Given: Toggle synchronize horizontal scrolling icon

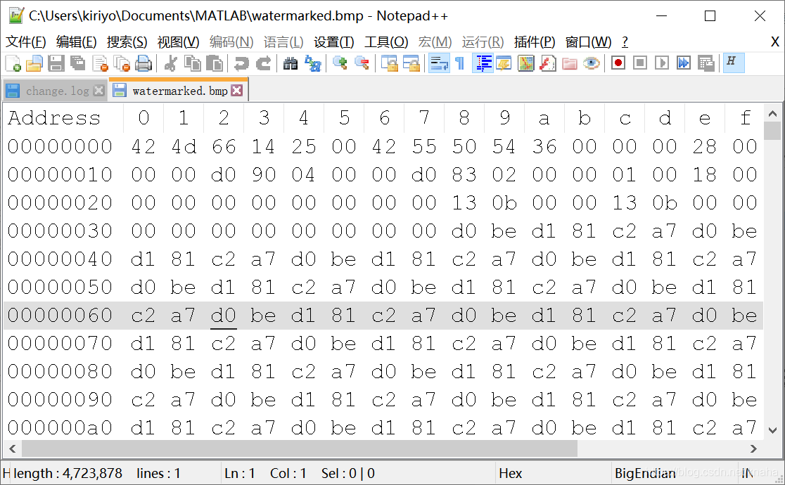Looking at the screenshot, I should pyautogui.click(x=411, y=63).
